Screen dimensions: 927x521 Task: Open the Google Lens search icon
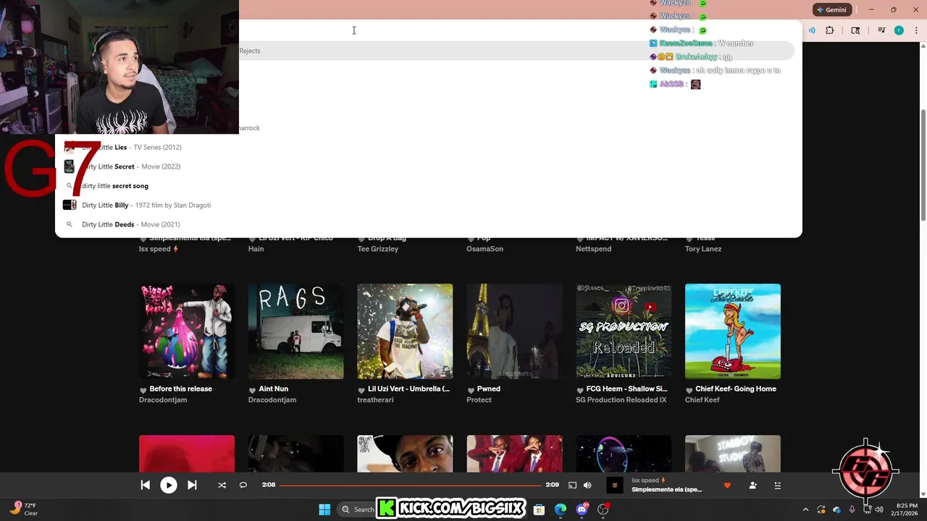(855, 30)
